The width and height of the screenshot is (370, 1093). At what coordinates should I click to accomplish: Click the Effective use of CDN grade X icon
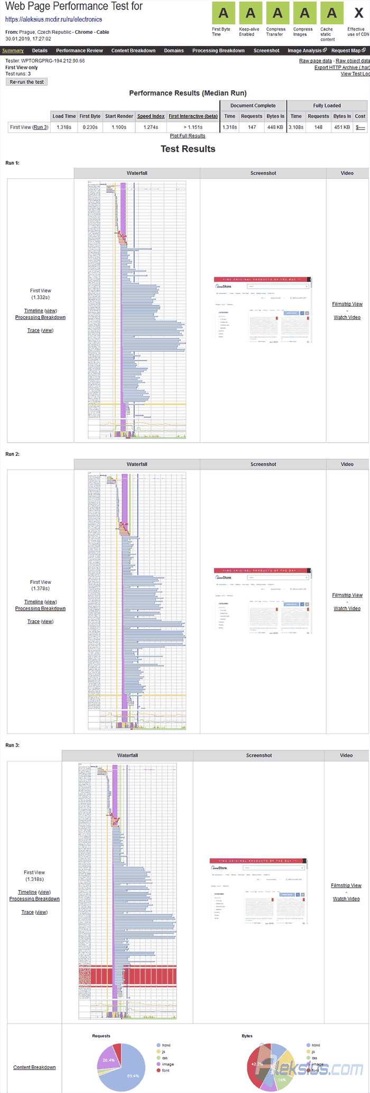coord(358,13)
